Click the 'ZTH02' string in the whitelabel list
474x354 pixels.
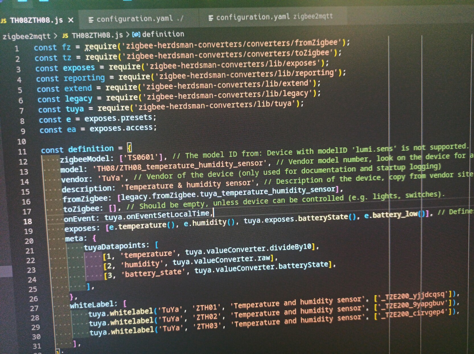click(207, 317)
